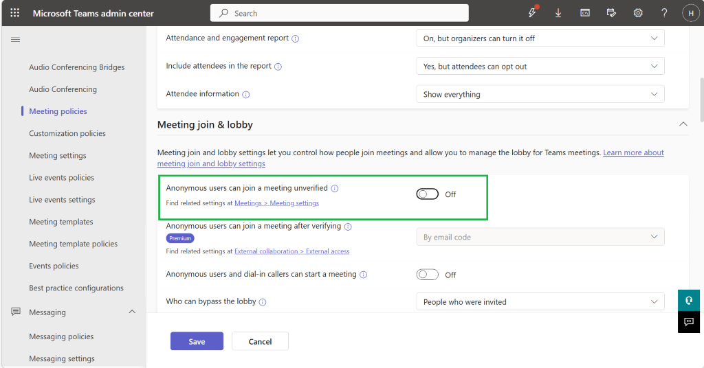Open Meeting settings in sidebar

[58, 156]
